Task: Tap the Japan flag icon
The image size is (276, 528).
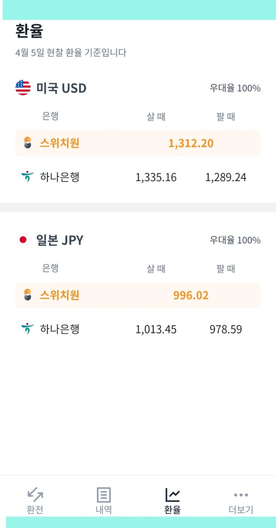Action: 23,240
